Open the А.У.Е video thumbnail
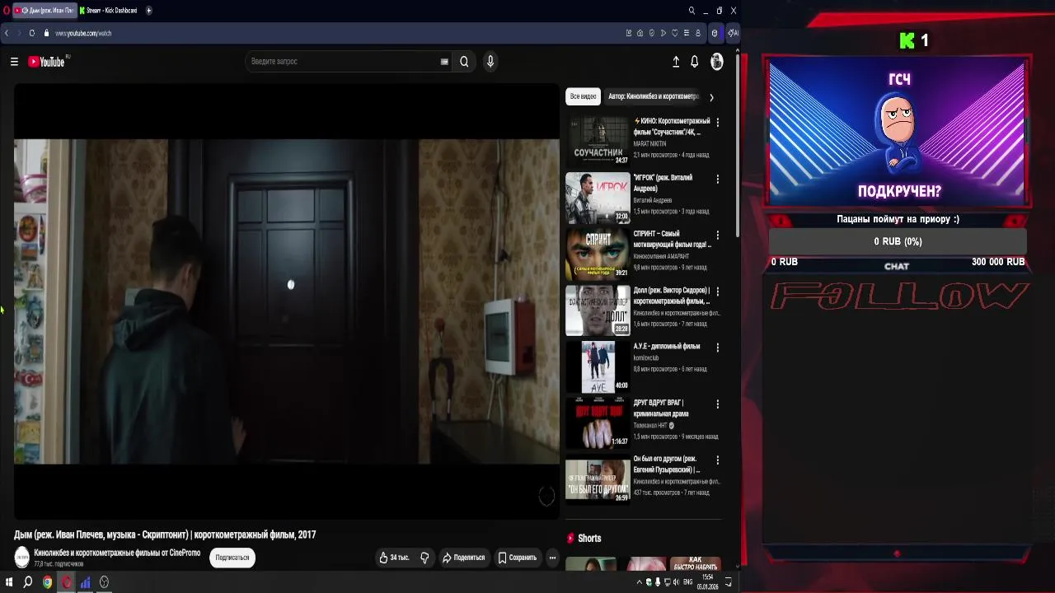 598,367
